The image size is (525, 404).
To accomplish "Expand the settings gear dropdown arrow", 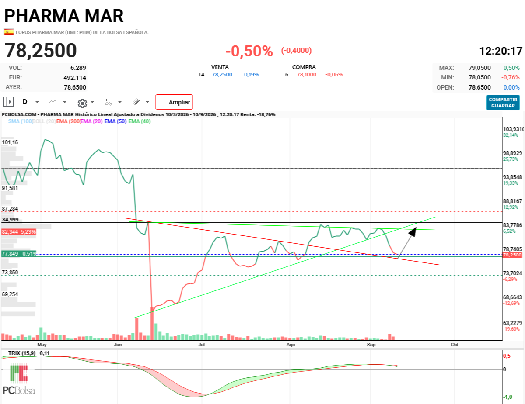I will 92,103.
